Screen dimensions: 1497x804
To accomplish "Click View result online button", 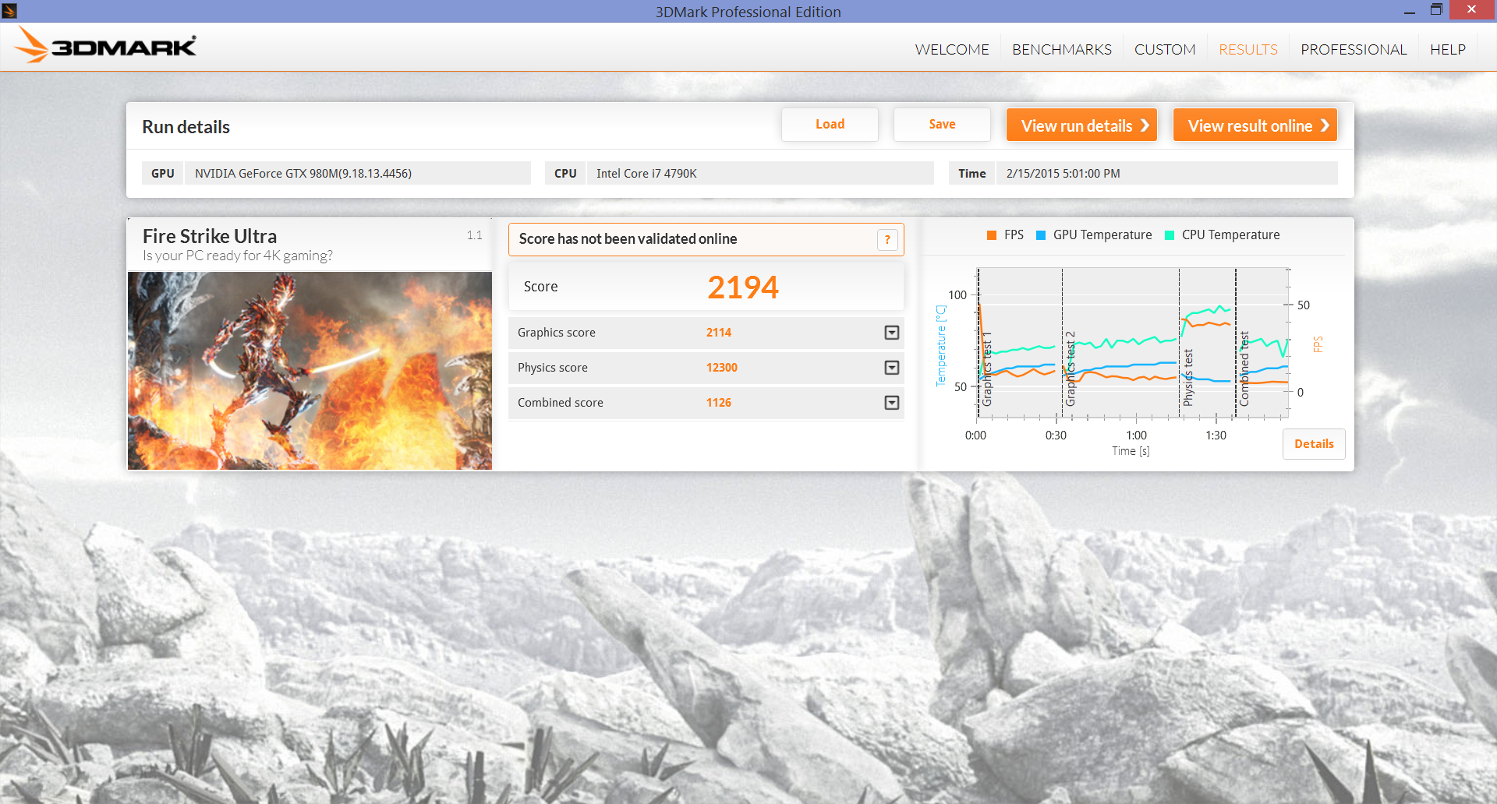I will tap(1255, 125).
